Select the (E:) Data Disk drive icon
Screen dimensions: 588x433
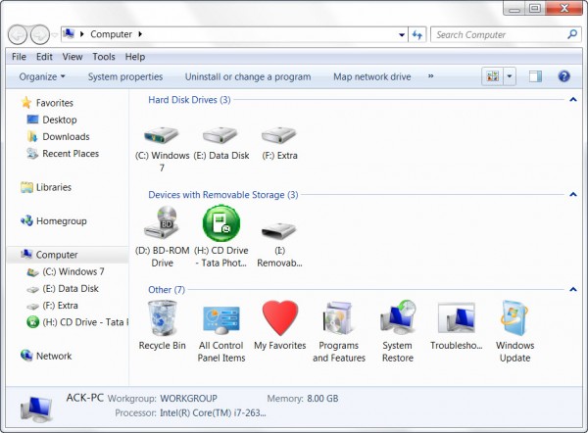(x=220, y=134)
